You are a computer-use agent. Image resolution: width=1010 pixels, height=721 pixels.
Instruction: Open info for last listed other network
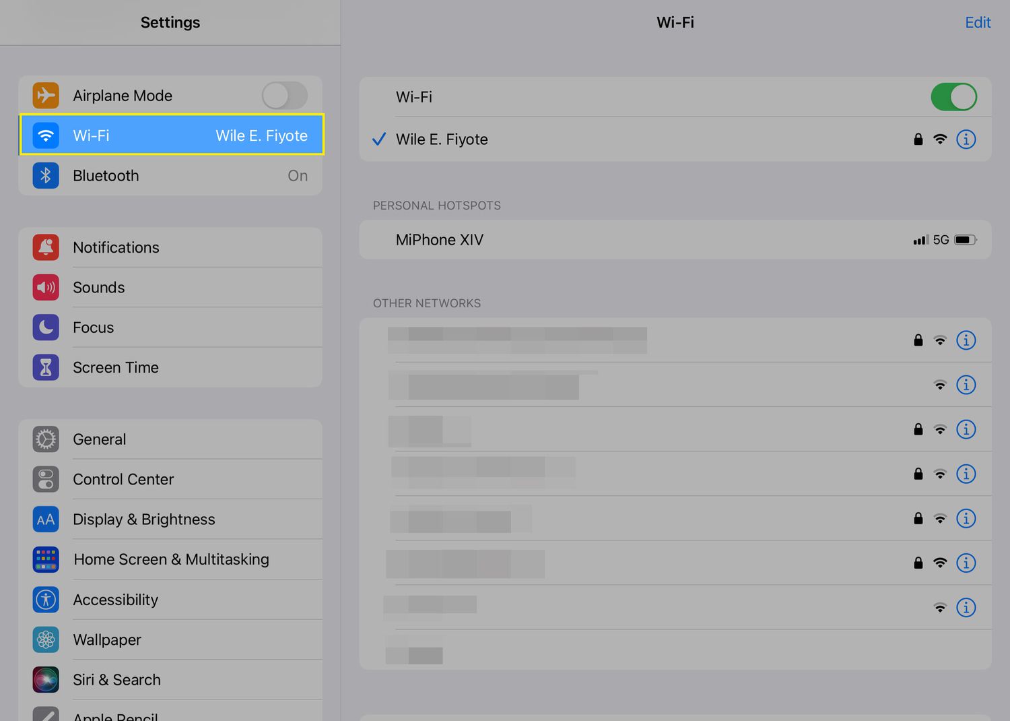[x=966, y=608]
